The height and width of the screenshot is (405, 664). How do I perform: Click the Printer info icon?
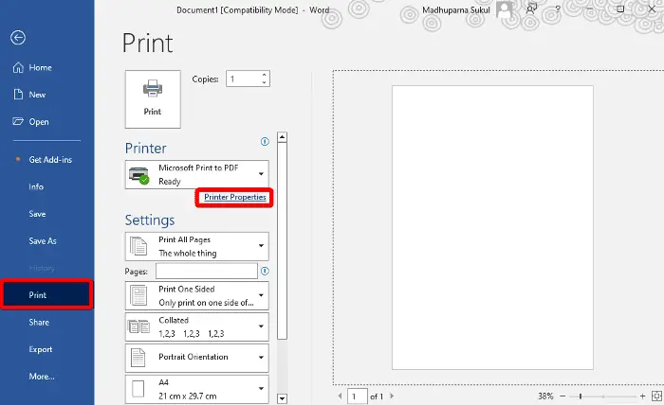pos(265,142)
